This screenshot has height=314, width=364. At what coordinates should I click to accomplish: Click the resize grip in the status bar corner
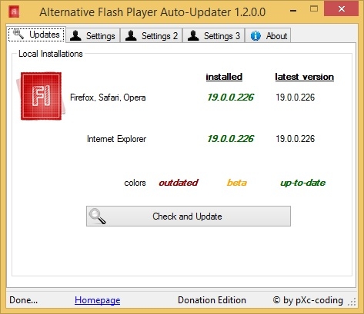click(x=352, y=302)
